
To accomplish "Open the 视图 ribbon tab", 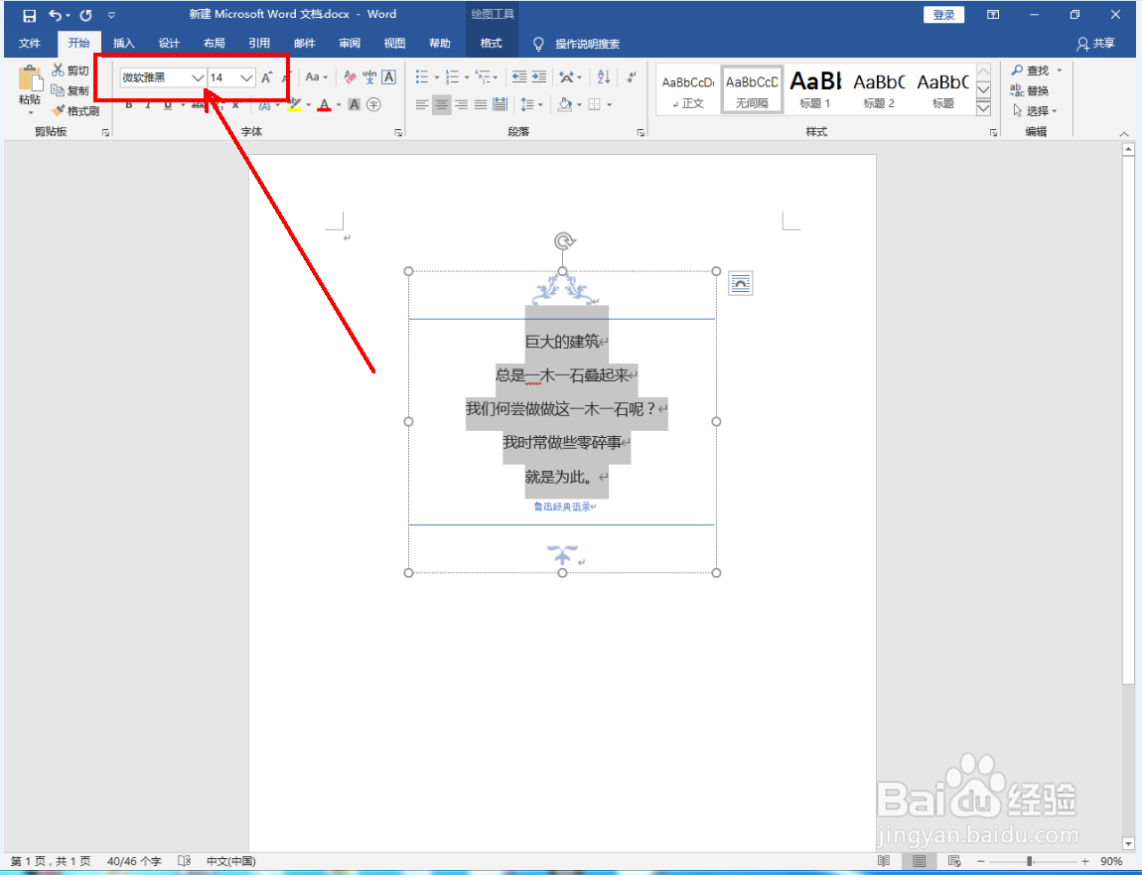I will coord(393,43).
